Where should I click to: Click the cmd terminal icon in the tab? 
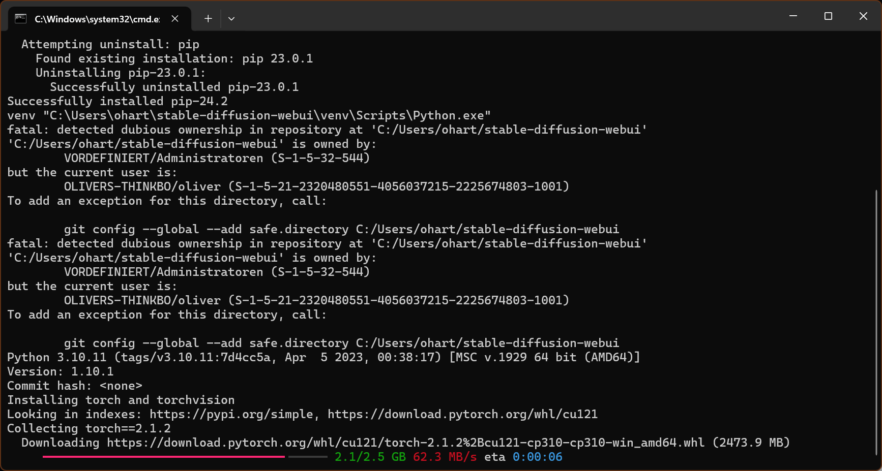point(21,19)
